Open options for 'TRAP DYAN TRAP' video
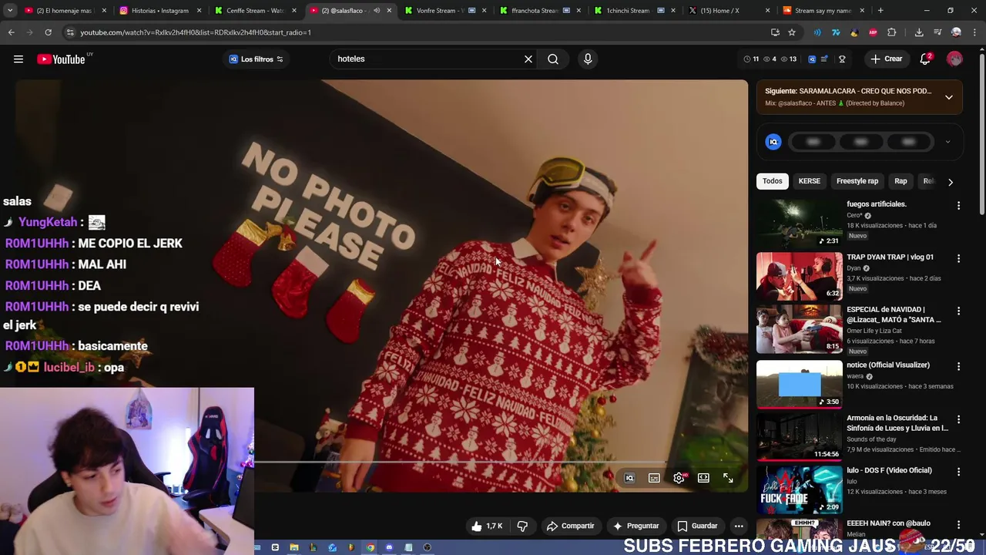This screenshot has width=986, height=555. pyautogui.click(x=958, y=258)
